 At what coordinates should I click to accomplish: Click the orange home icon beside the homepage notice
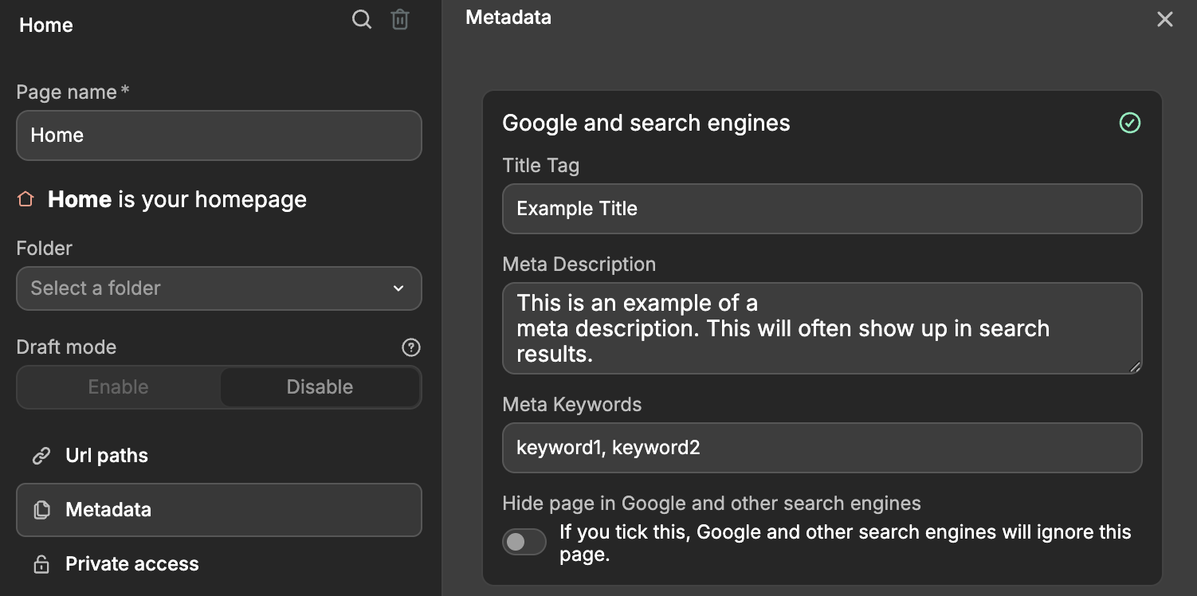pyautogui.click(x=25, y=199)
